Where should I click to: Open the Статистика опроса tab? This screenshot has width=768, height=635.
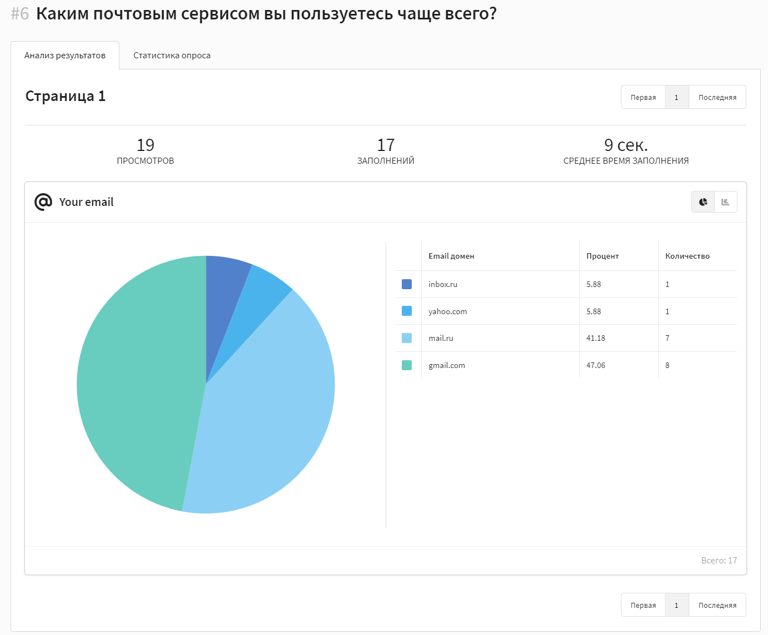coord(172,56)
